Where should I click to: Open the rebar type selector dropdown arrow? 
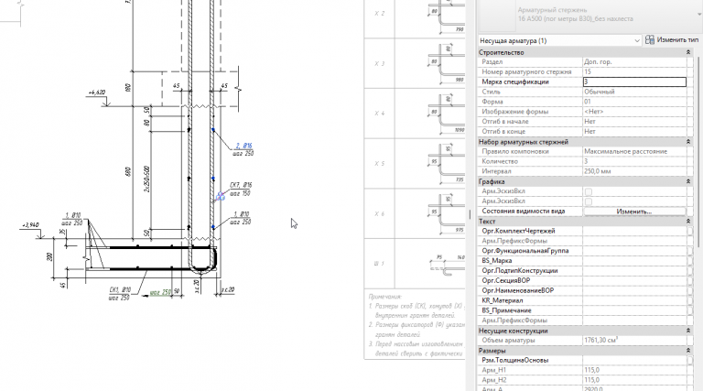click(x=699, y=15)
